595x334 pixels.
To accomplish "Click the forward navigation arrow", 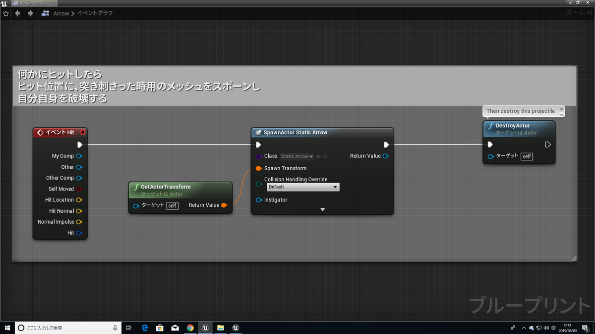I will [x=29, y=13].
